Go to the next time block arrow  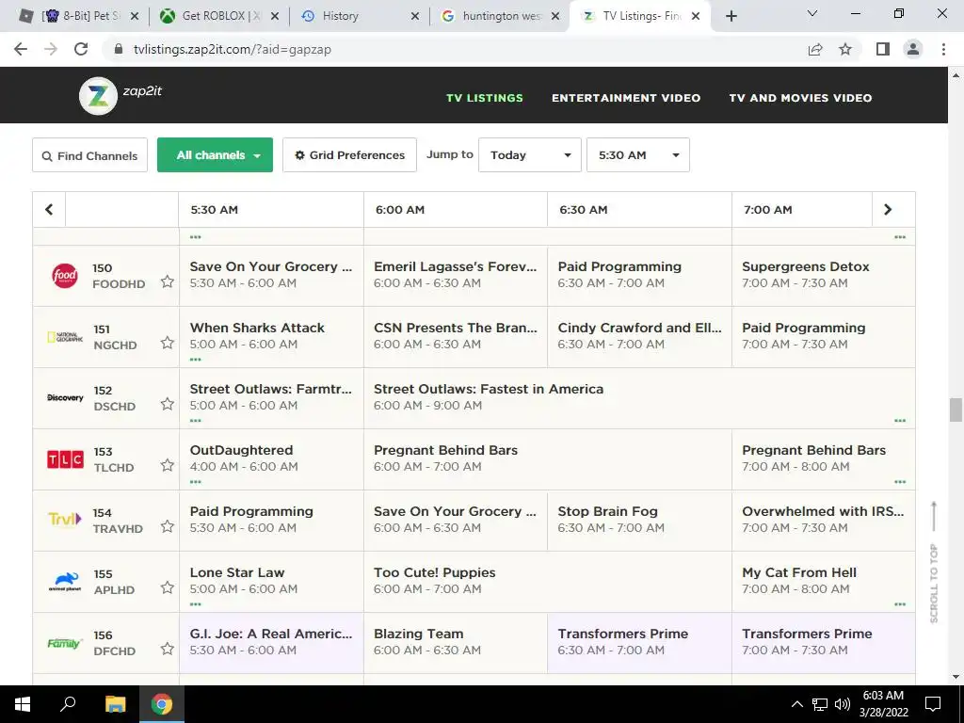tap(888, 210)
